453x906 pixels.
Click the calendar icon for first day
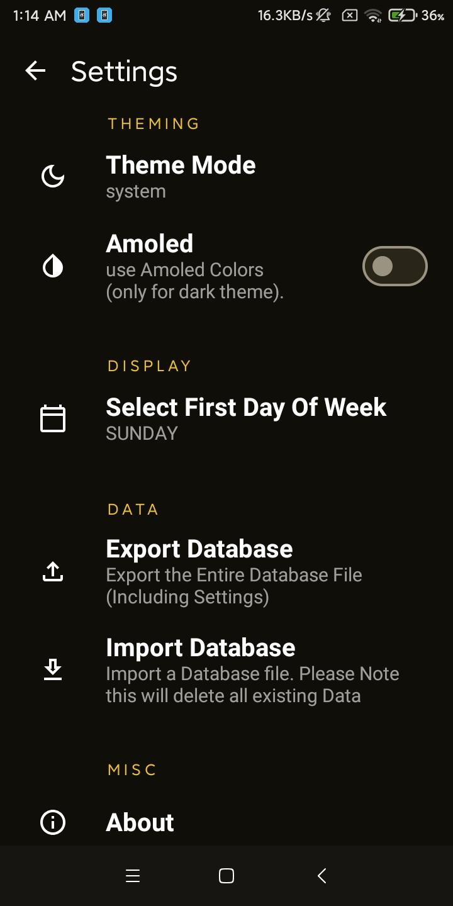pos(53,419)
